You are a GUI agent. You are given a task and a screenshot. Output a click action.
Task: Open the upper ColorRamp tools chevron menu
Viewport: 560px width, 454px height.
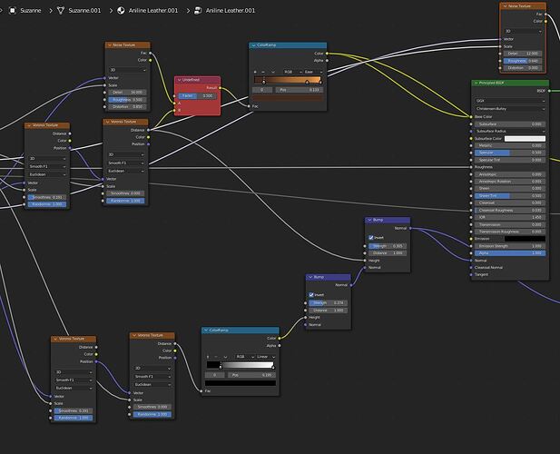[x=273, y=72]
